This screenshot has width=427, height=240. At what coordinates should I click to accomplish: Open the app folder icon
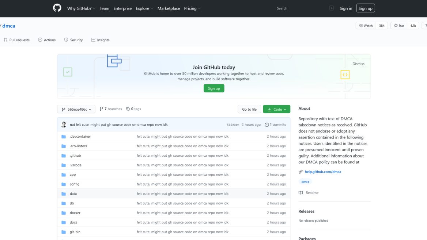(x=64, y=175)
